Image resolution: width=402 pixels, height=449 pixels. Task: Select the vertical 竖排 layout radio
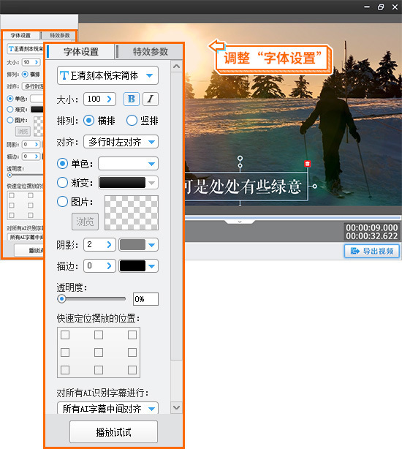(132, 121)
